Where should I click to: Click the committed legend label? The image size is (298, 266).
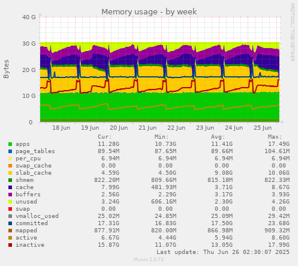32,223
